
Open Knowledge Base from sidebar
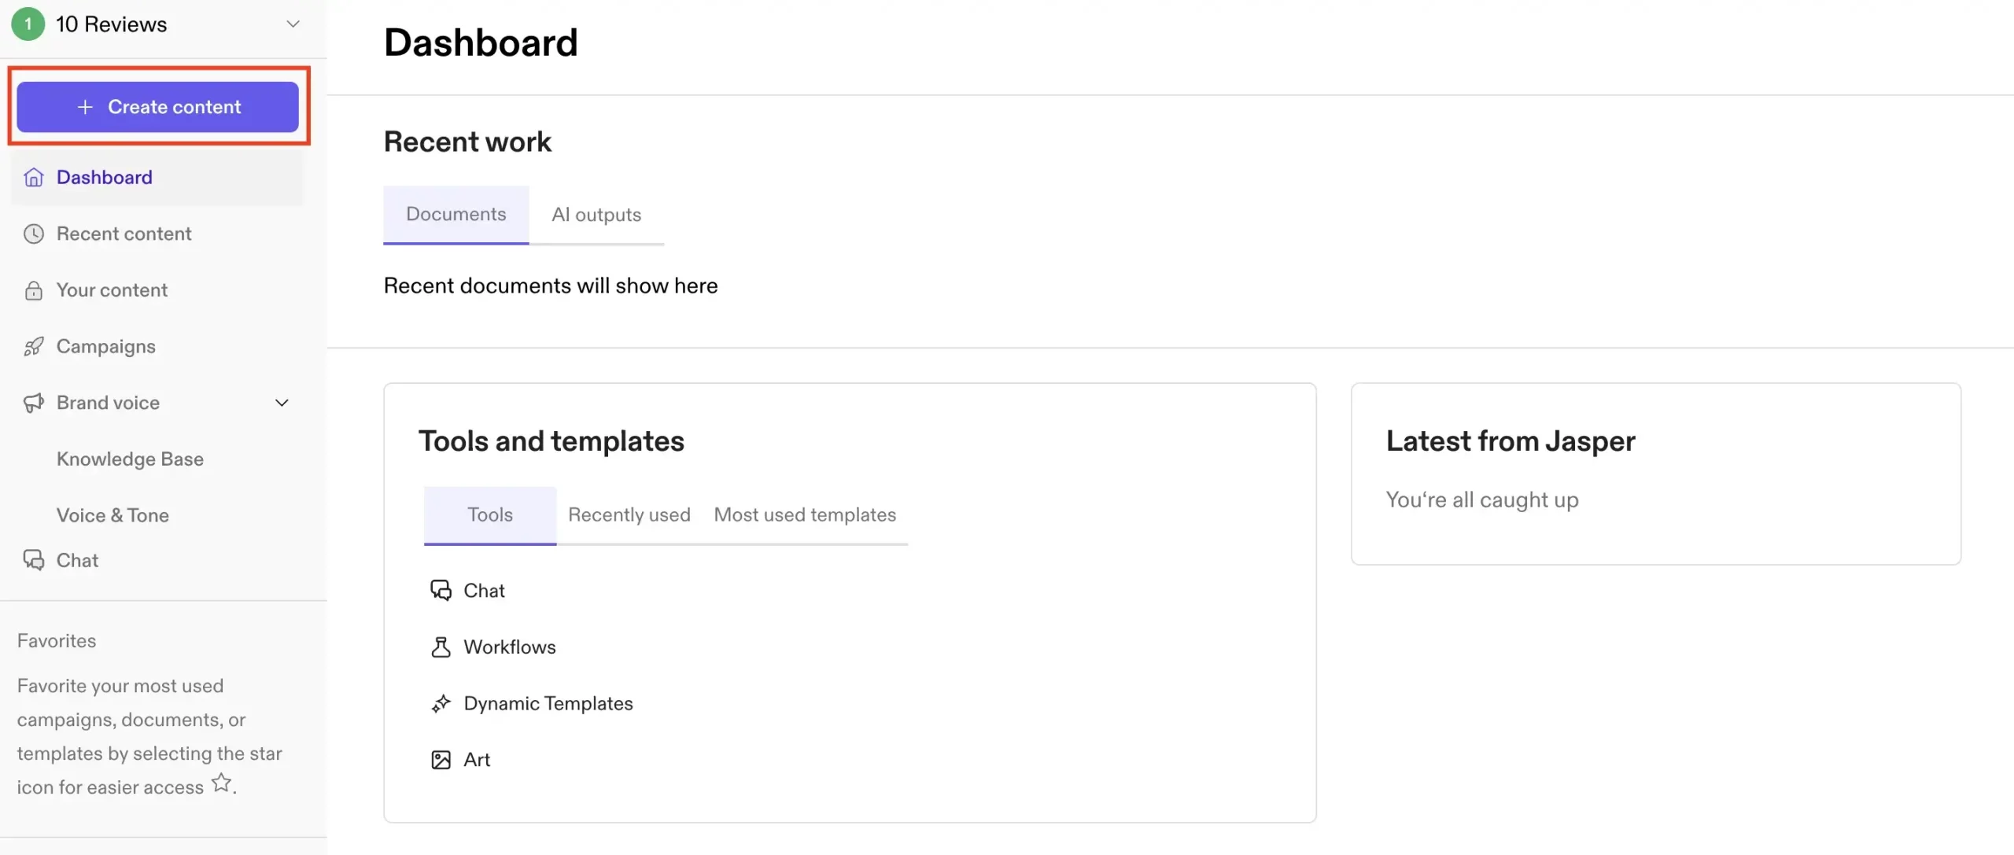[x=128, y=459]
